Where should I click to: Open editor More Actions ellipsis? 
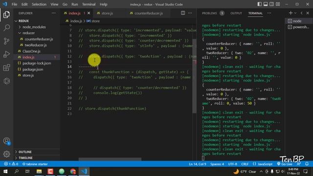coord(190,13)
